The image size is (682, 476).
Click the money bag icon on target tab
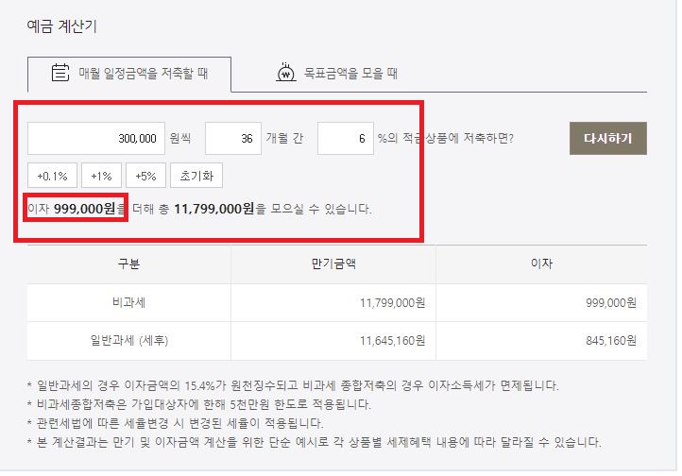(x=286, y=73)
